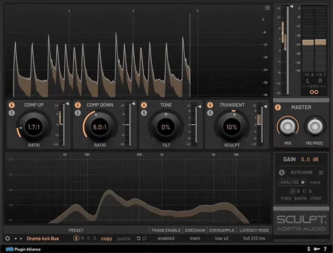
Task: Click the COMP UP ratio knob
Action: point(34,127)
